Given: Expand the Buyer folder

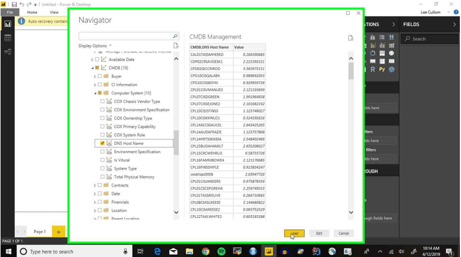Looking at the screenshot, I should point(95,76).
